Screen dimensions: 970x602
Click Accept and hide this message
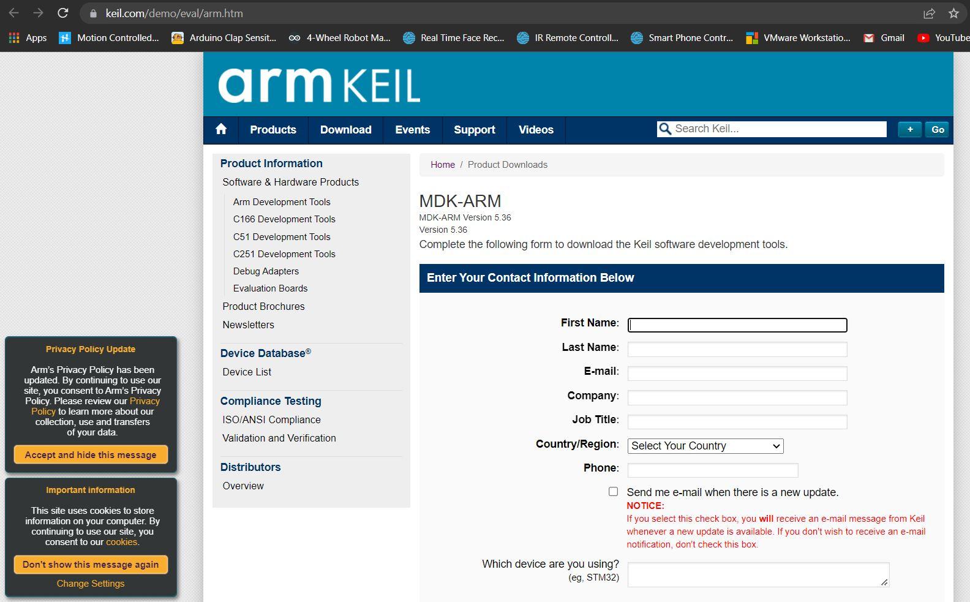tap(91, 454)
